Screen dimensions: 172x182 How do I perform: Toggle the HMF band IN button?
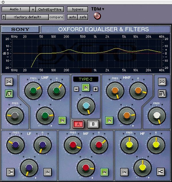click(x=109, y=120)
